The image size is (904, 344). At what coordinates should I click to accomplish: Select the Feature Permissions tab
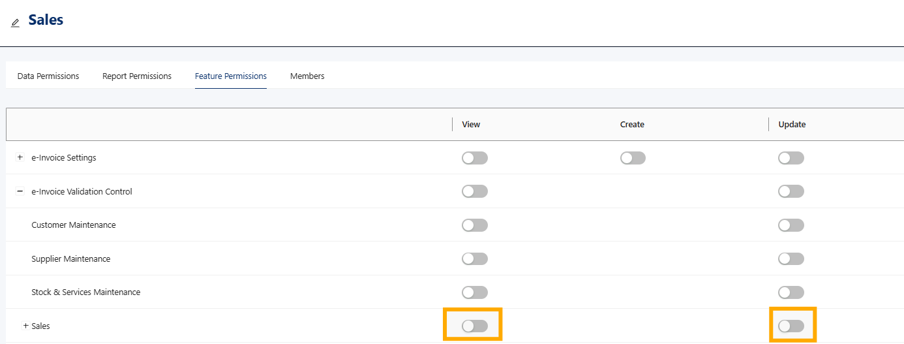[231, 76]
